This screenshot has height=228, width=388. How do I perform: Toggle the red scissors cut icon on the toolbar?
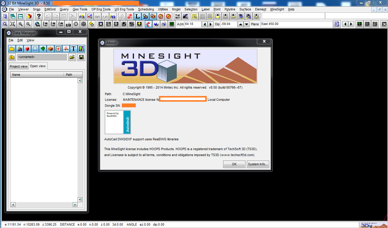130,16
